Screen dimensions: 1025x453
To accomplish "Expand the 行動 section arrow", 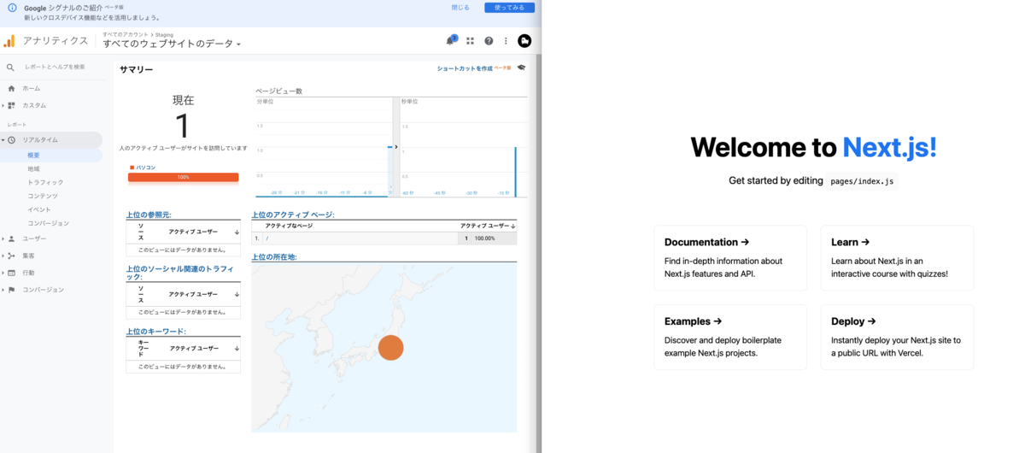I will (3, 273).
